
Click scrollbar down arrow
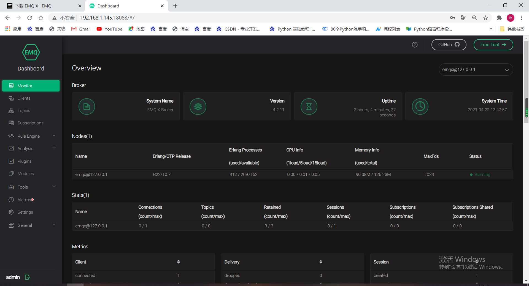tap(526, 281)
